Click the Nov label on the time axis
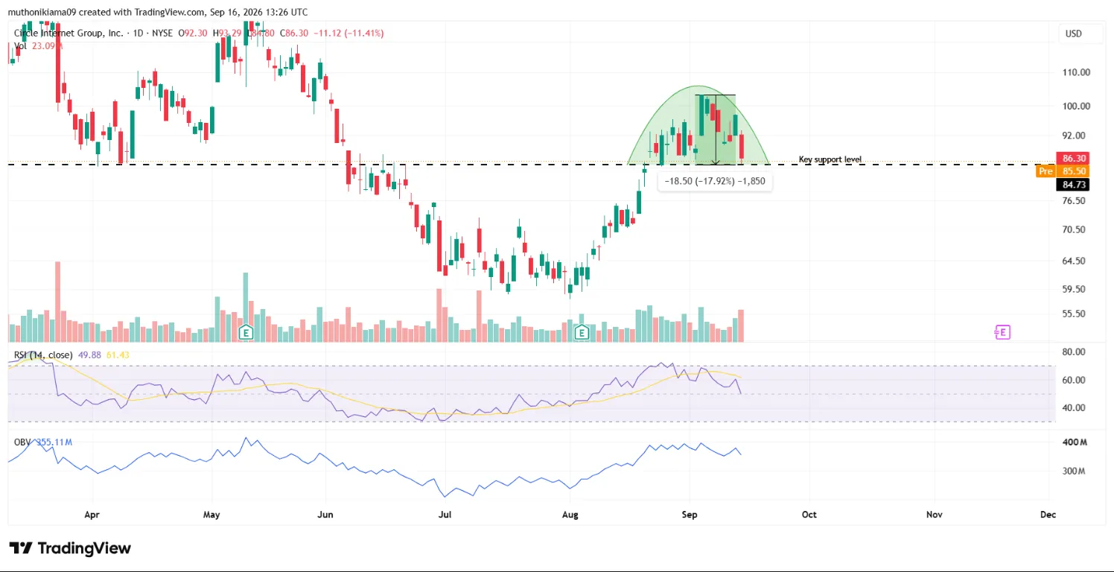 tap(932, 515)
